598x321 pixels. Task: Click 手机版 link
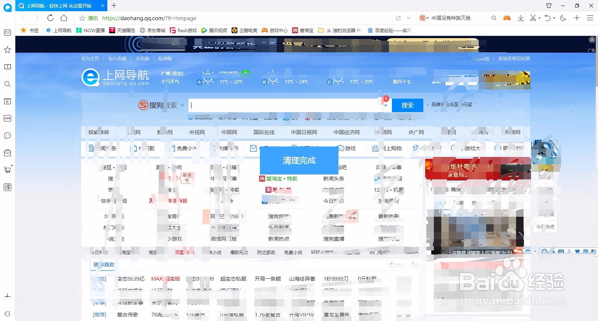[x=142, y=58]
